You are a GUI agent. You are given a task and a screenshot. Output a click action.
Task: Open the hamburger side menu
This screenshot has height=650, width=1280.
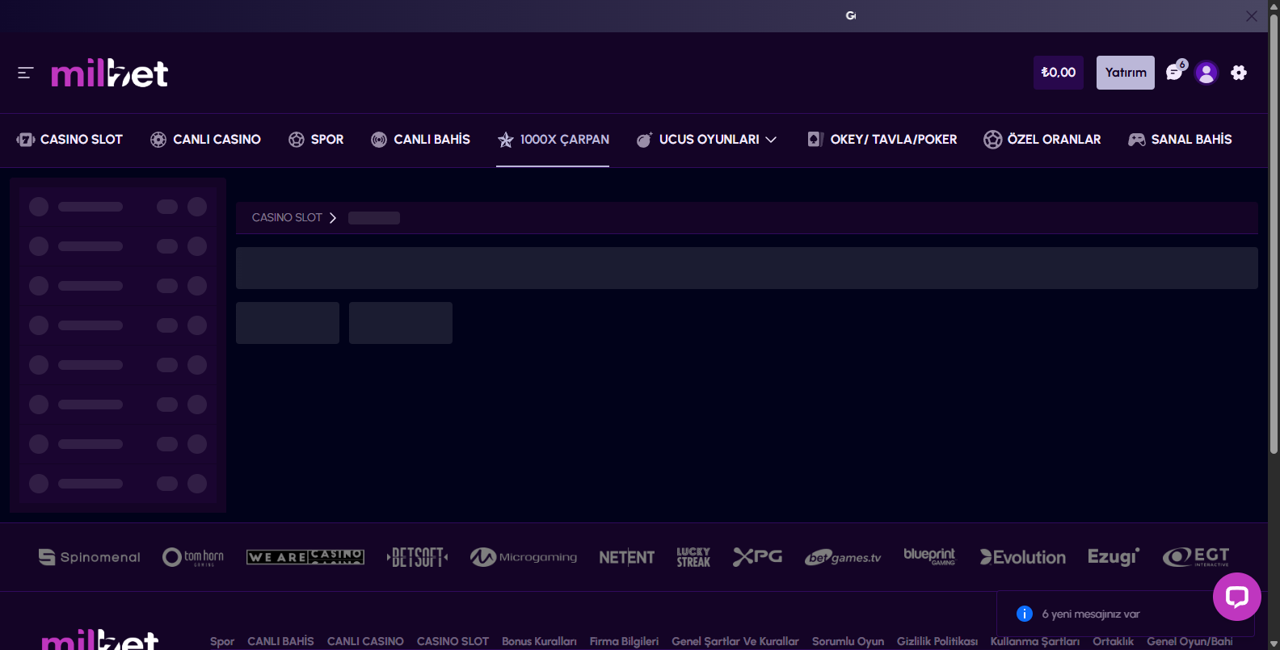[x=25, y=73]
